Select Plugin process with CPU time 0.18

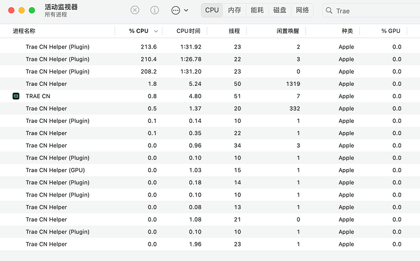pyautogui.click(x=210, y=183)
